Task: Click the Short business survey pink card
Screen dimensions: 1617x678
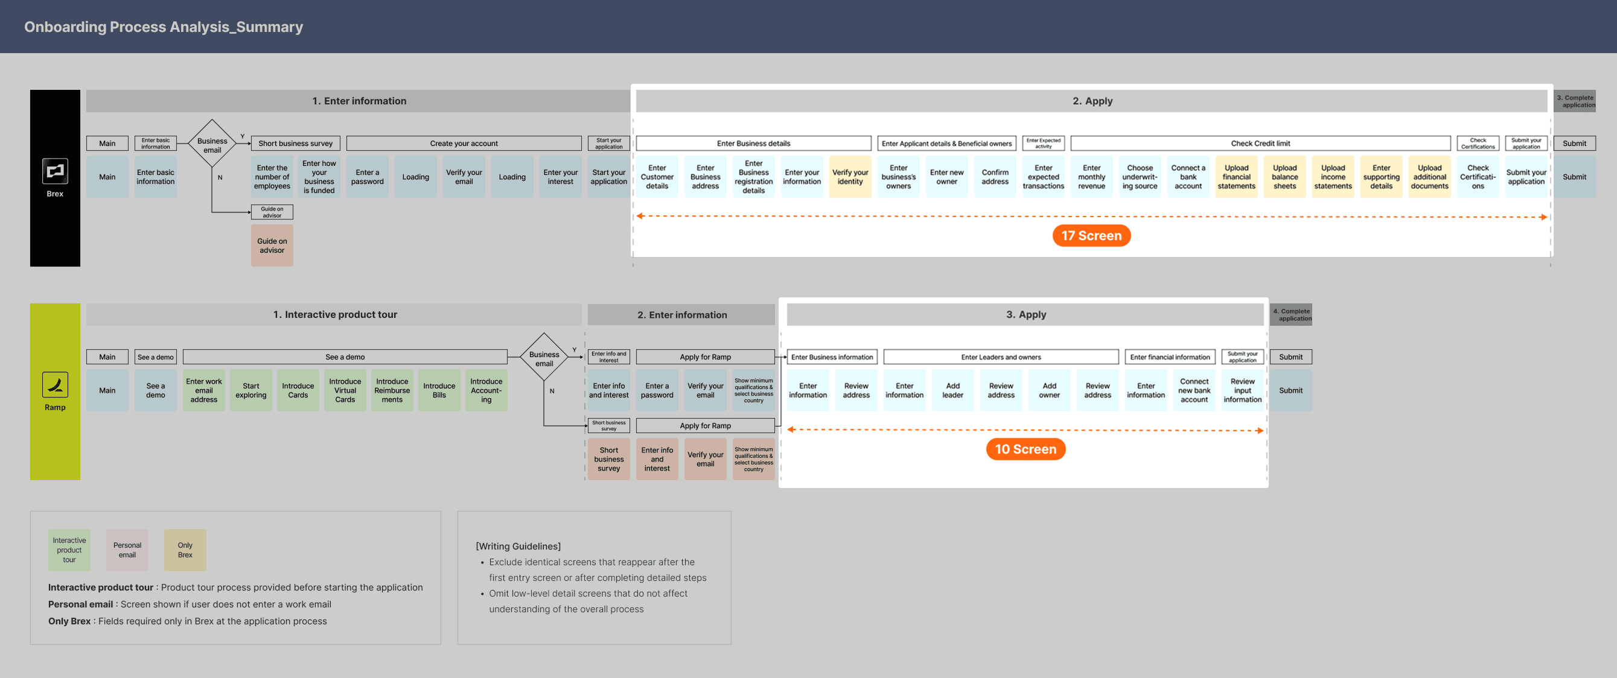Action: [608, 459]
